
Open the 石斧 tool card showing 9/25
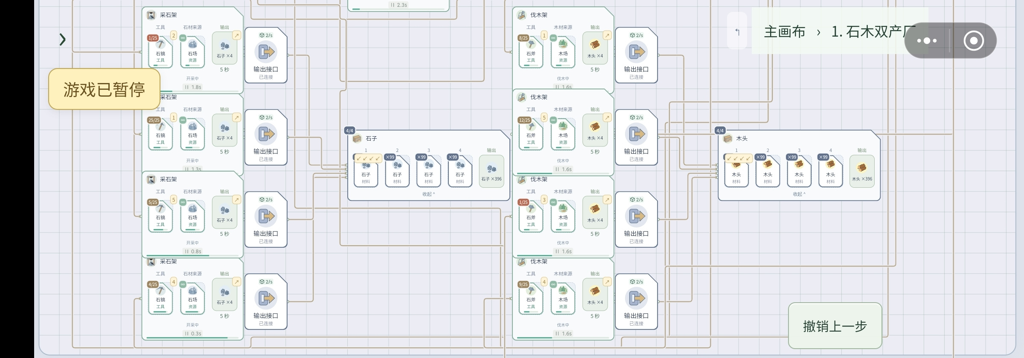(531, 298)
